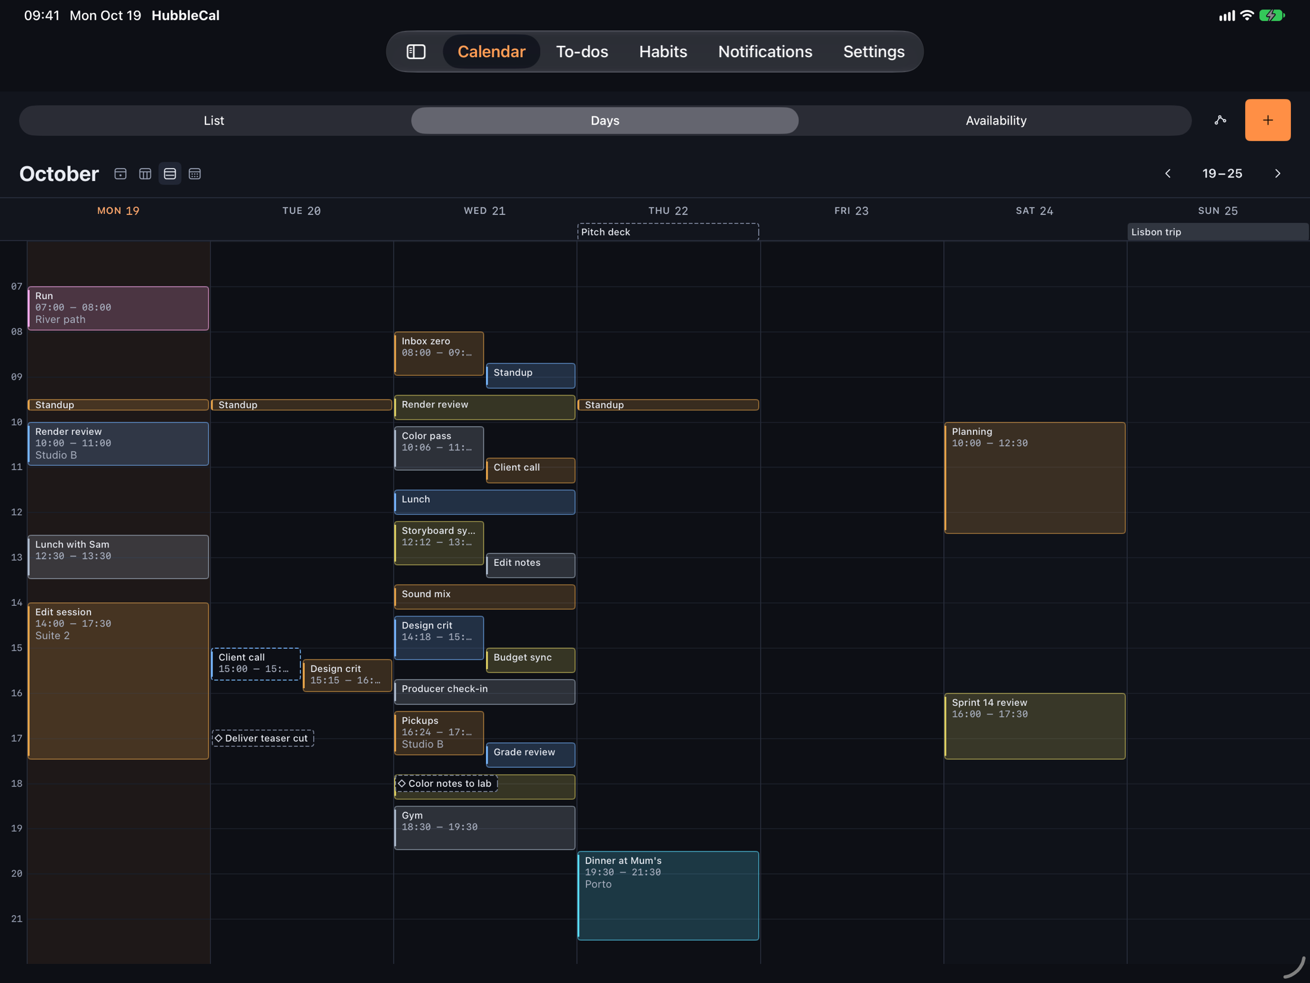
Task: Select the week view icon
Action: tap(170, 174)
